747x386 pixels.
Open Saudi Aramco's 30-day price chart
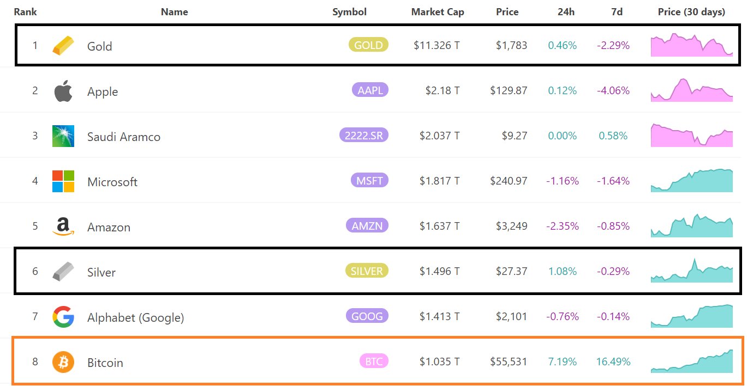692,135
